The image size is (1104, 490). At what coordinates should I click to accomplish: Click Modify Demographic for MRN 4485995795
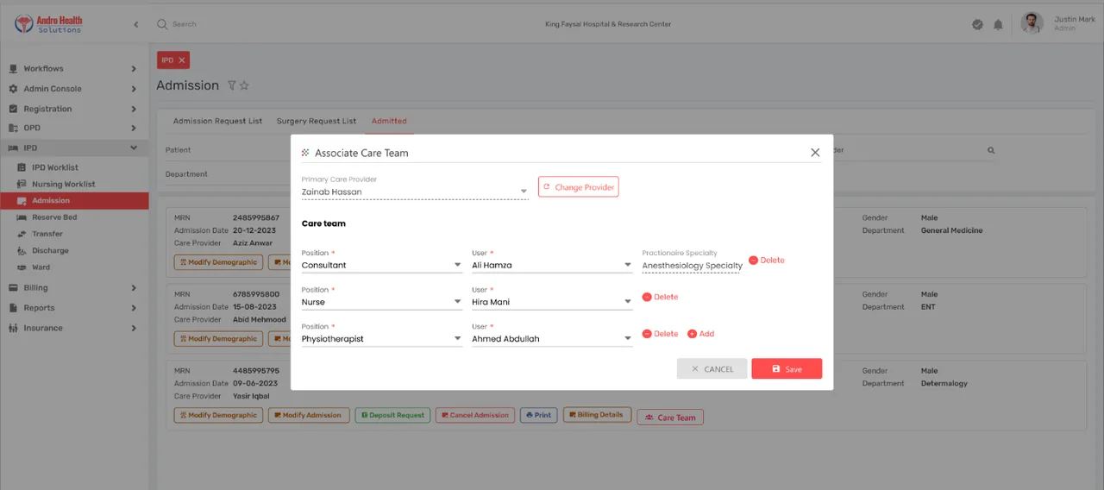click(218, 415)
